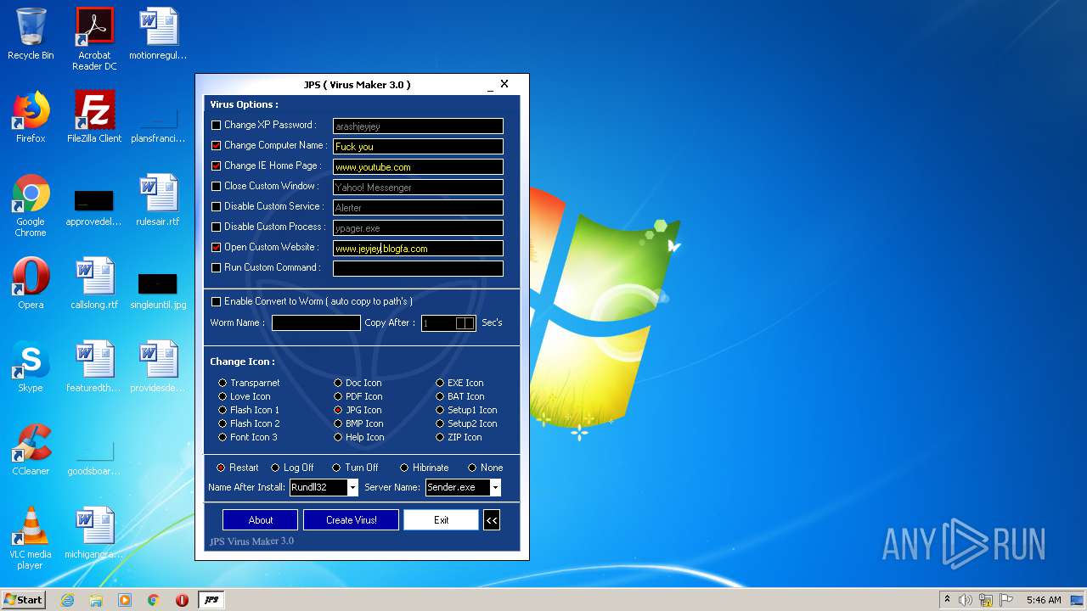1087x611 pixels.
Task: Click the Exit button
Action: coord(441,520)
